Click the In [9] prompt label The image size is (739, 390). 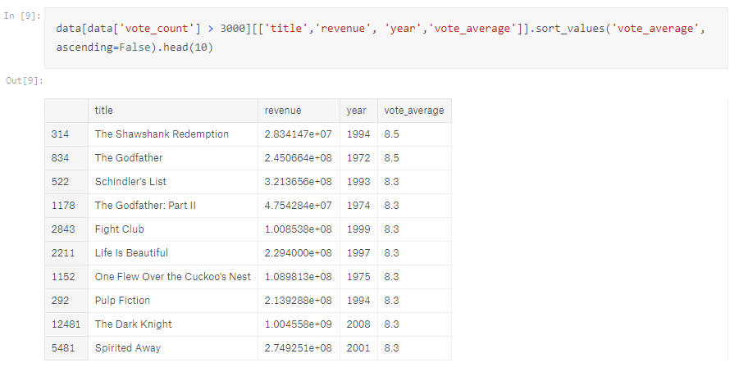tap(22, 16)
